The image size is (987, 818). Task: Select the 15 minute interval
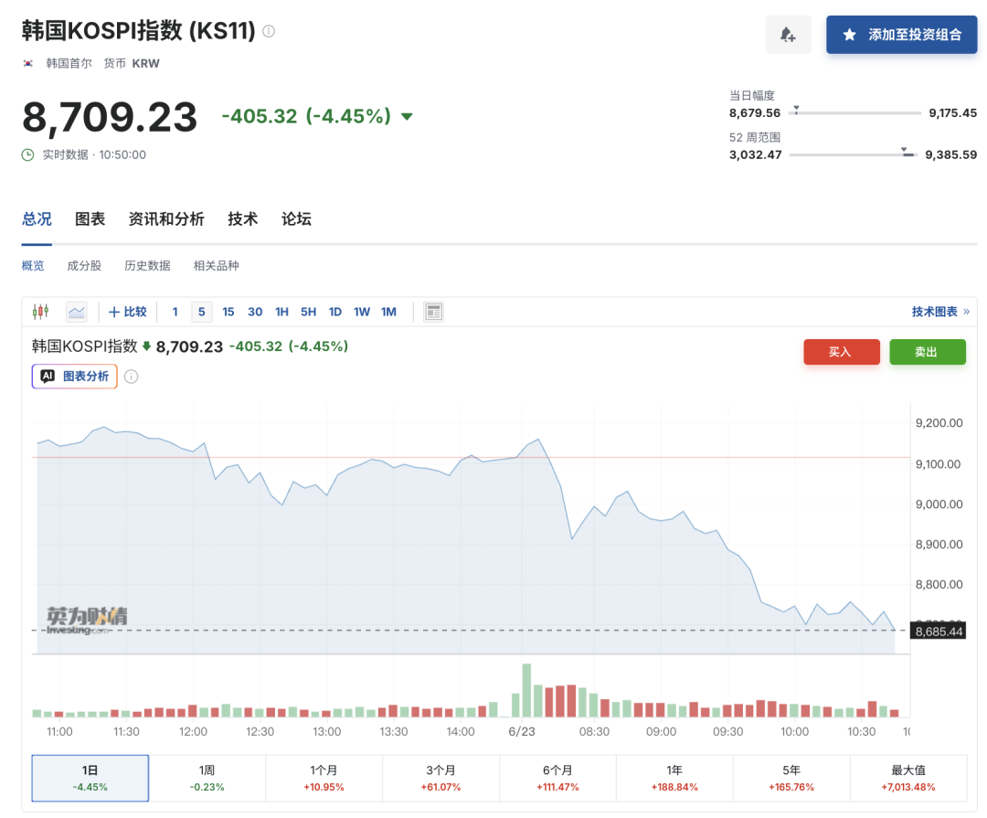[228, 312]
